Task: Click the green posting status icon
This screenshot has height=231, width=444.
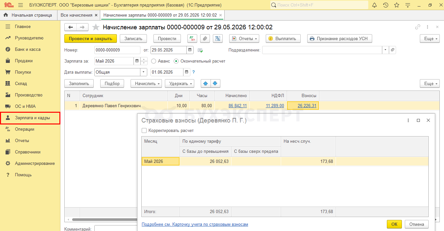Action: 200,51
